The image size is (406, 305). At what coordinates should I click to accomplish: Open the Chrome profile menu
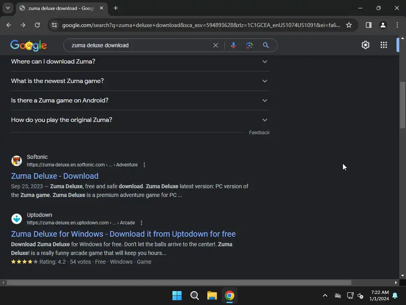(x=383, y=25)
